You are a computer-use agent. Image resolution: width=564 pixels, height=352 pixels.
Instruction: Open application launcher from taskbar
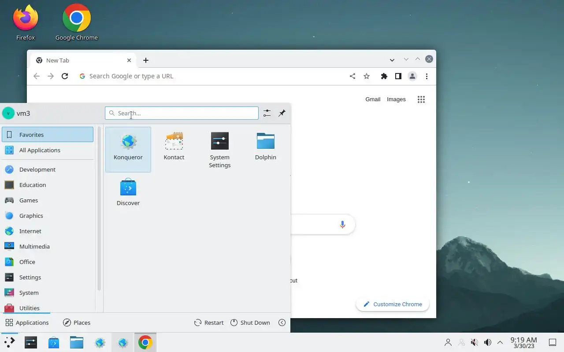(x=9, y=342)
